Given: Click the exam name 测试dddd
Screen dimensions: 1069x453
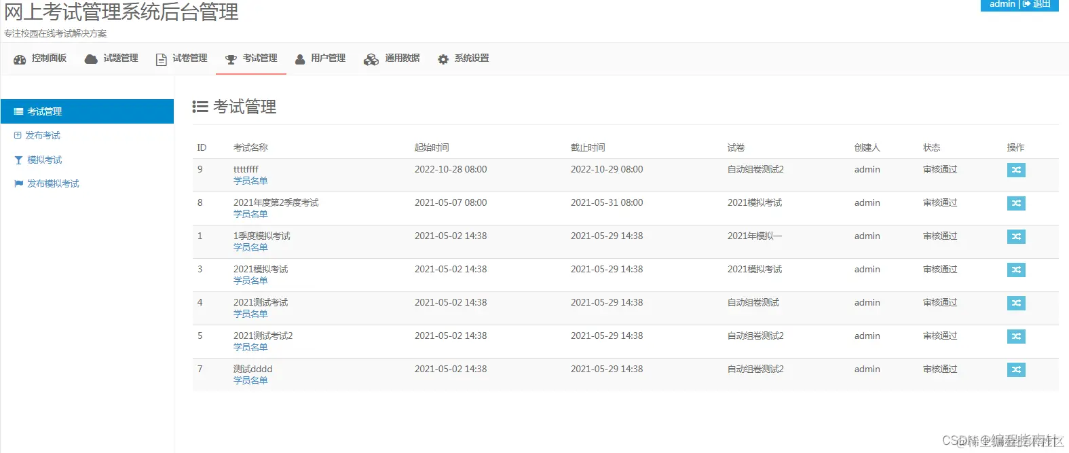Looking at the screenshot, I should 252,369.
